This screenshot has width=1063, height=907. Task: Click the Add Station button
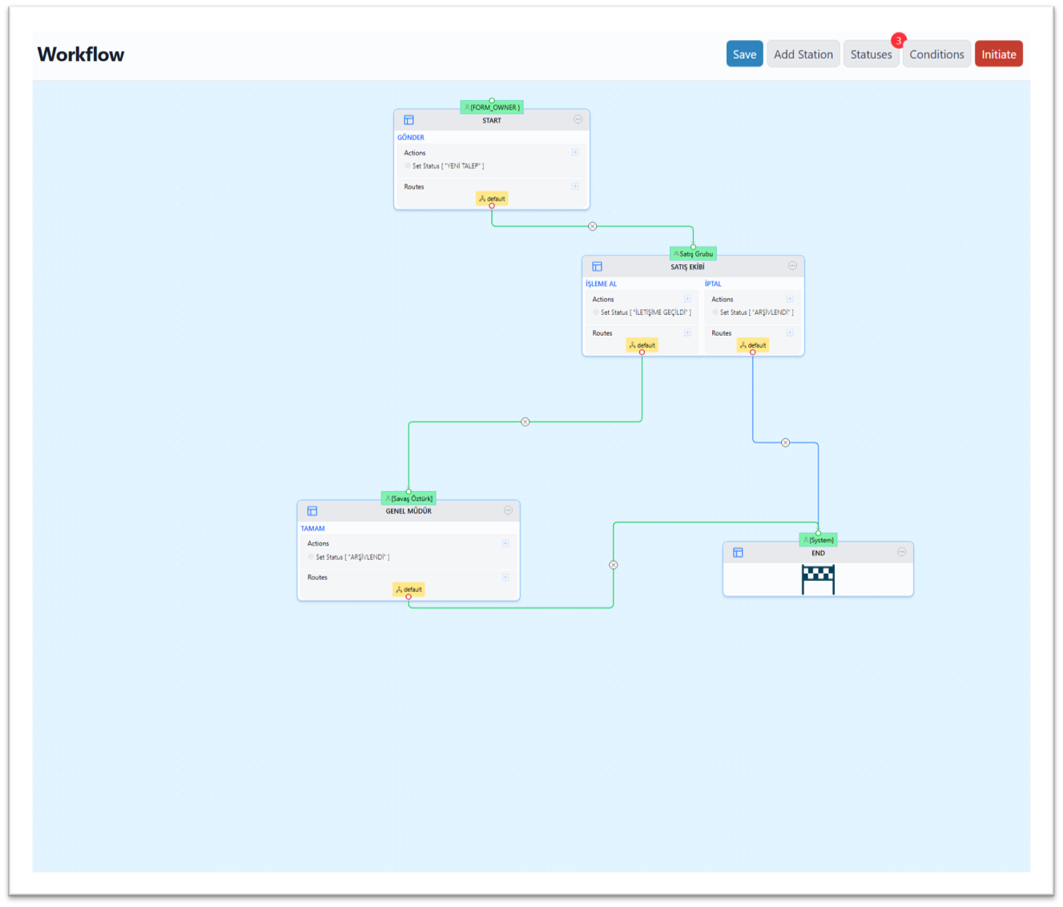pos(803,54)
